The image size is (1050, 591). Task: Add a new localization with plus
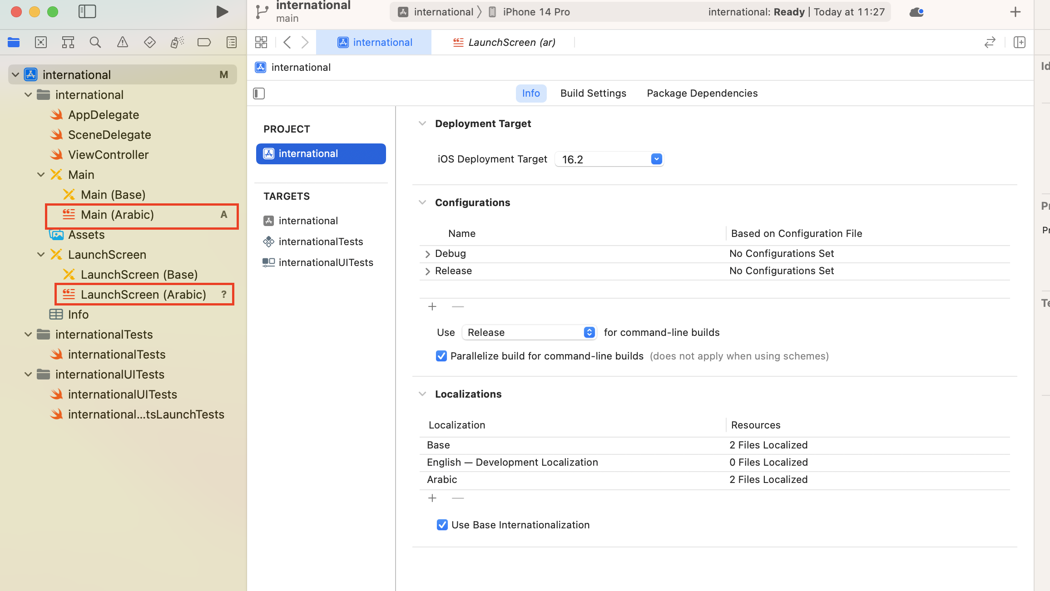point(432,498)
